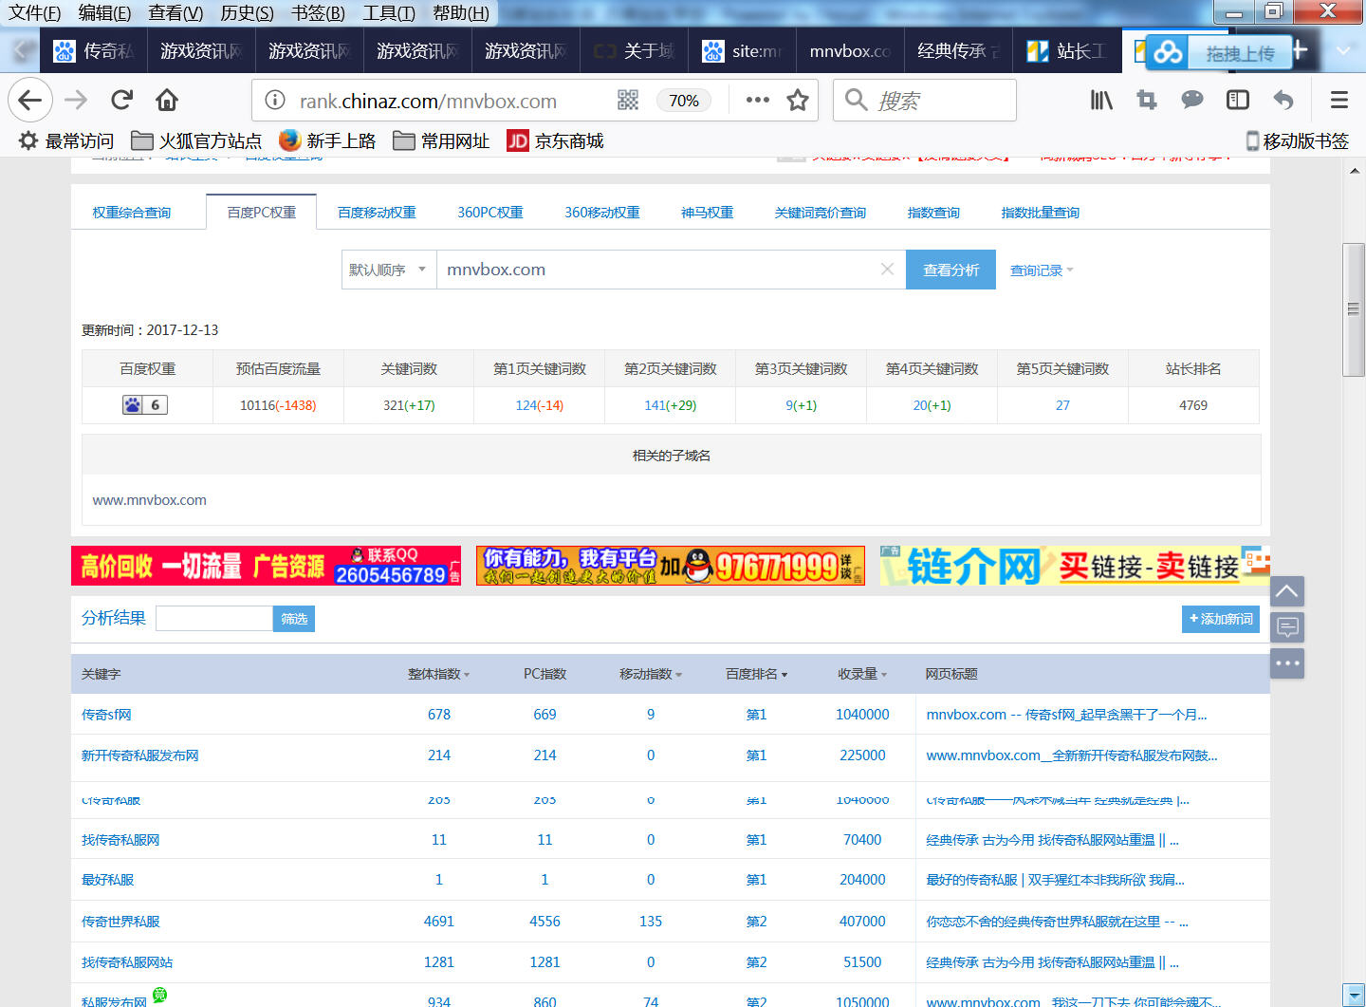The height and width of the screenshot is (1007, 1366).
Task: Click the screenshot crop tool icon
Action: 1146,100
